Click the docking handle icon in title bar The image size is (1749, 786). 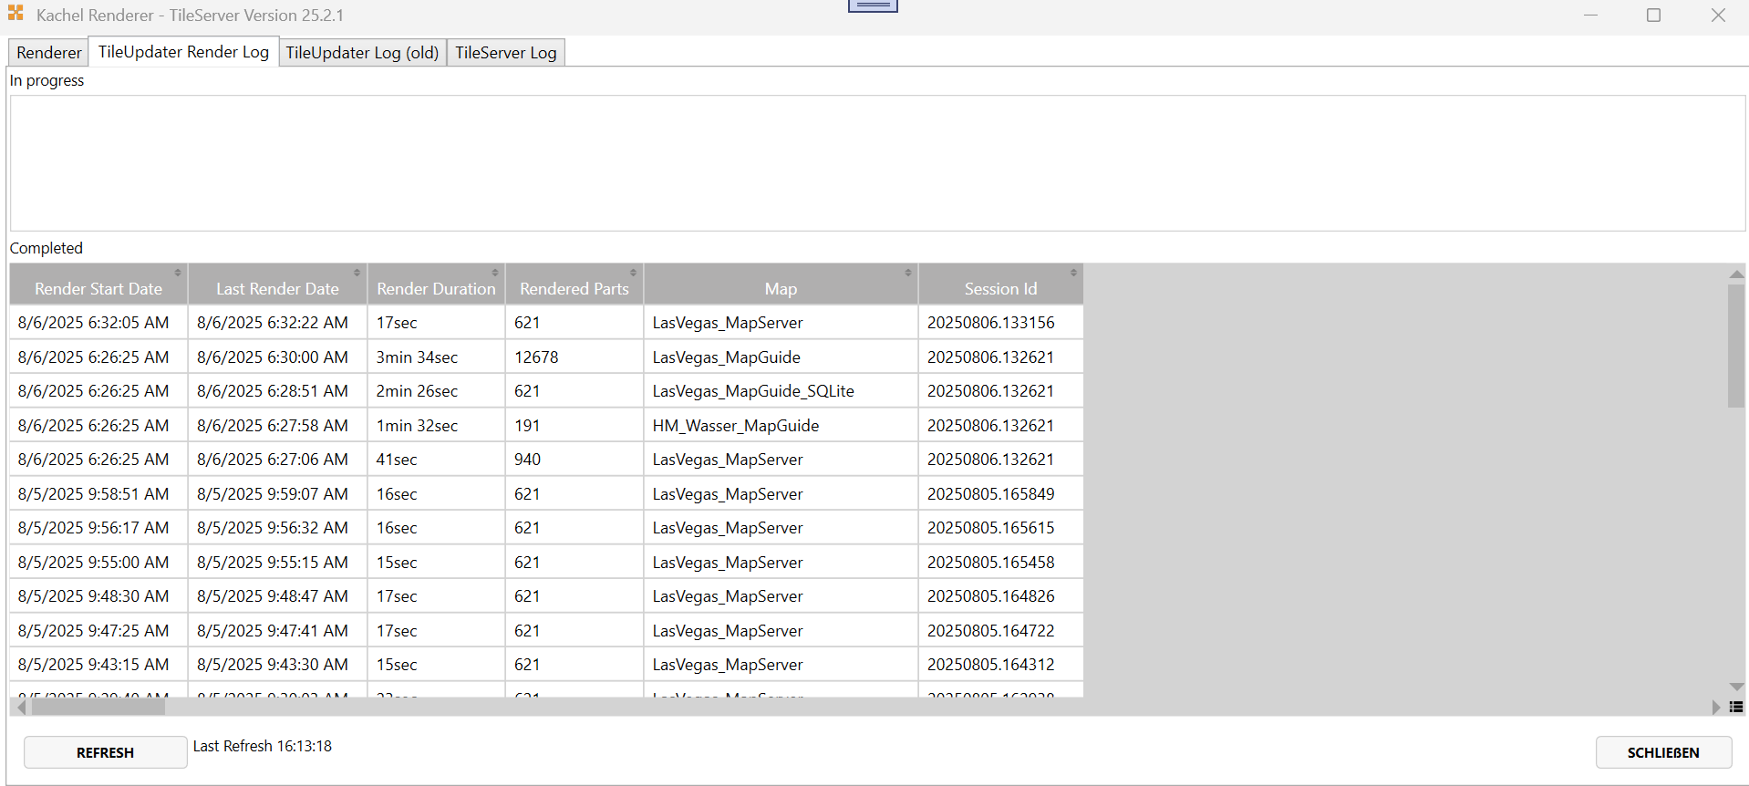tap(873, 5)
